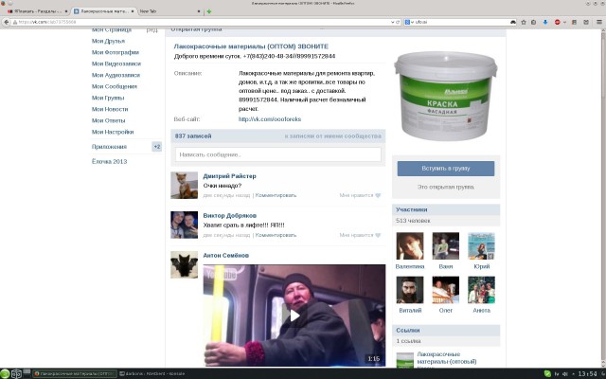Open the bookmarks list icon beside the star

[534, 22]
